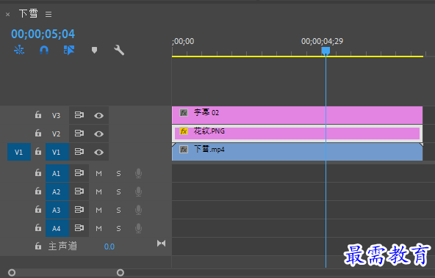Select the 字幕 02 clip
Screen dimensions: 435x278
pyautogui.click(x=297, y=115)
